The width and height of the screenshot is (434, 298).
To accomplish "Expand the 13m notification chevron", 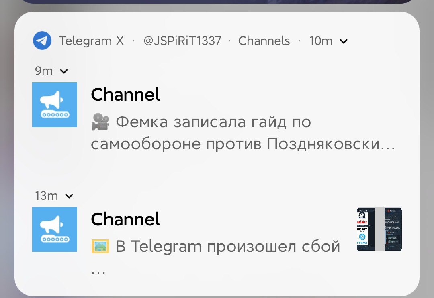I will pyautogui.click(x=69, y=196).
